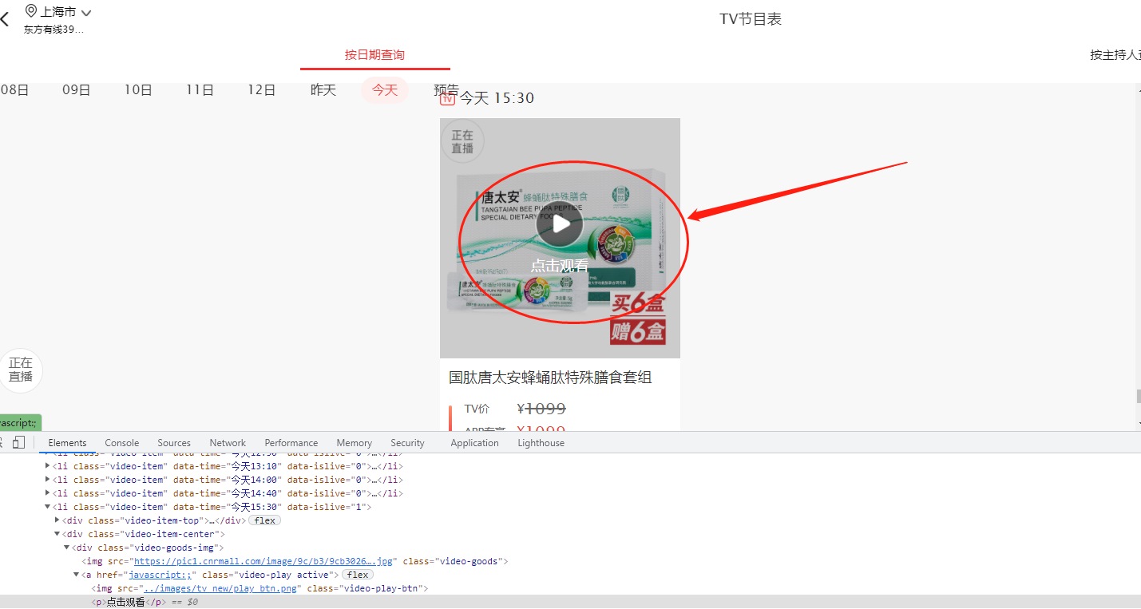Click the 东方有线39... channel text
The height and width of the screenshot is (609, 1141).
coord(53,30)
